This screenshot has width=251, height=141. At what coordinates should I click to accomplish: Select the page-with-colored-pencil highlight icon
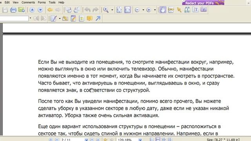73,18
